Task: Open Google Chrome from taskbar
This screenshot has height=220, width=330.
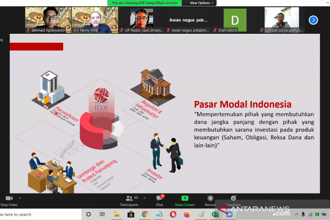Action: pos(145,214)
